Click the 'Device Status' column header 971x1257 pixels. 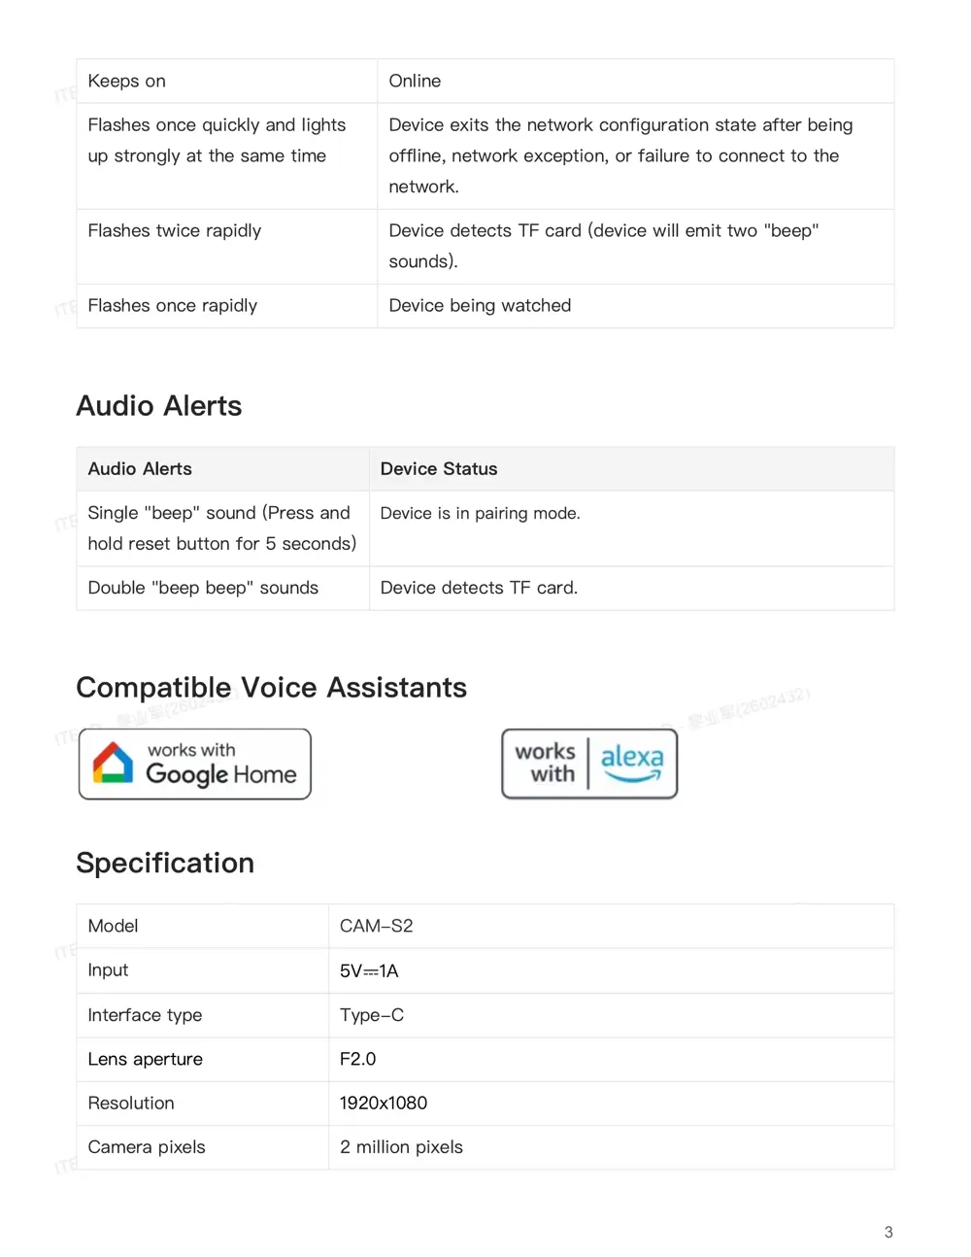tap(439, 469)
